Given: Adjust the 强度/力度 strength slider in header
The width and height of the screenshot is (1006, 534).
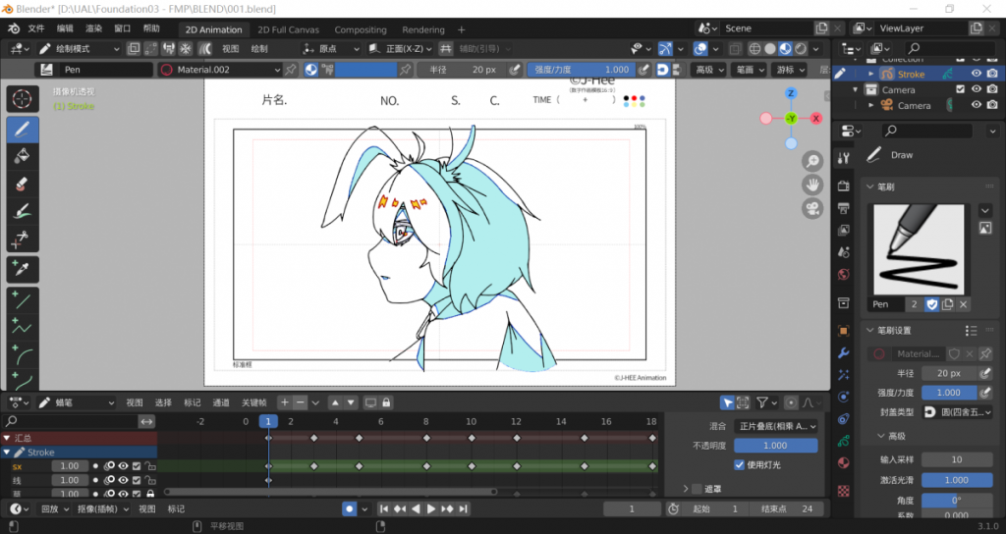Looking at the screenshot, I should coord(582,70).
